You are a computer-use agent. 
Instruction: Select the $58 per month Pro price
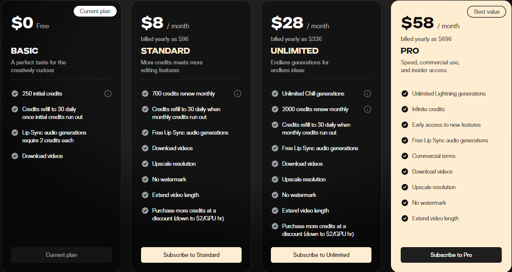click(x=430, y=23)
